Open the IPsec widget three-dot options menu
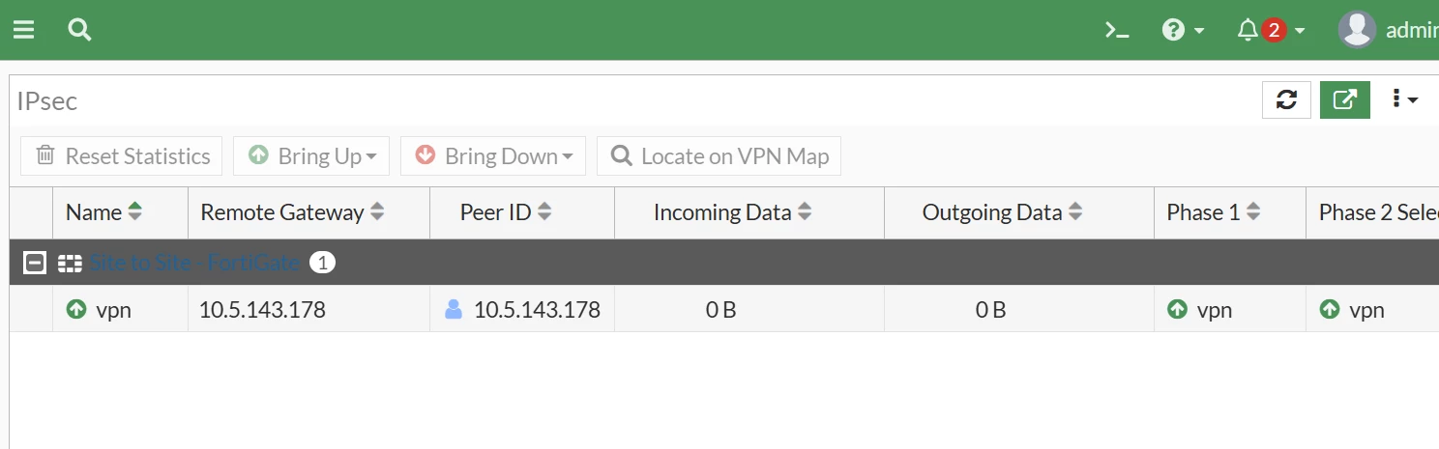Viewport: 1439px width, 449px height. click(x=1404, y=99)
